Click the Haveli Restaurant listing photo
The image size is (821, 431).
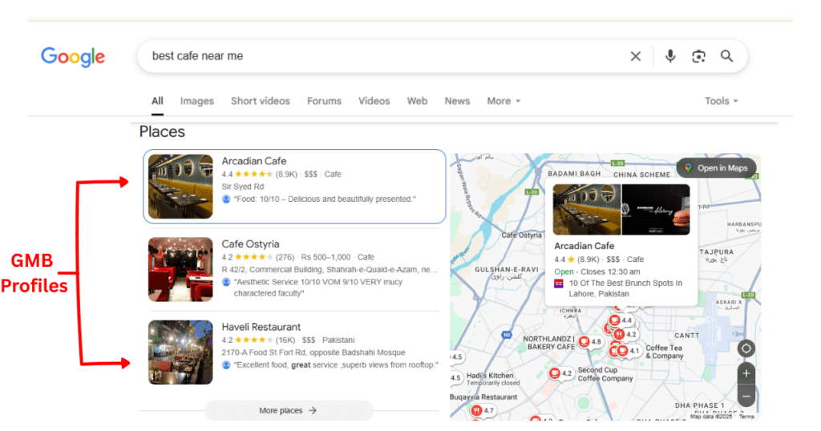pyautogui.click(x=180, y=352)
